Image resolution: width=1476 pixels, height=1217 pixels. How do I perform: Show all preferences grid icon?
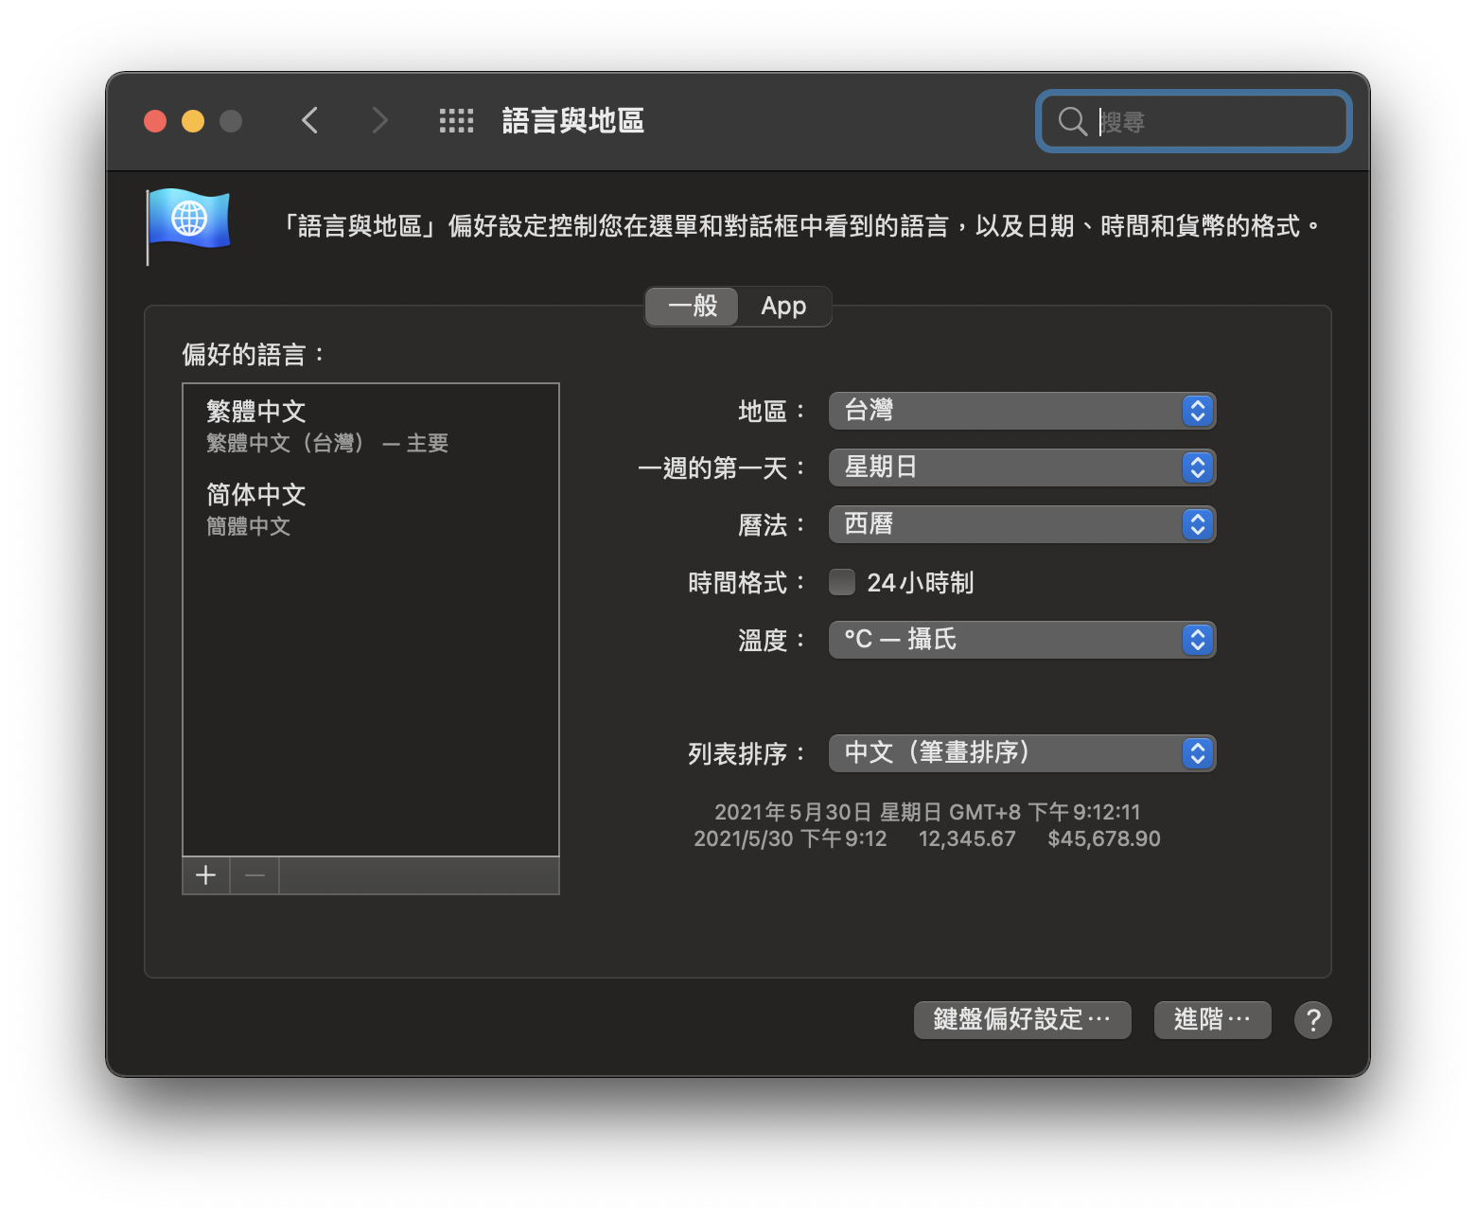456,121
